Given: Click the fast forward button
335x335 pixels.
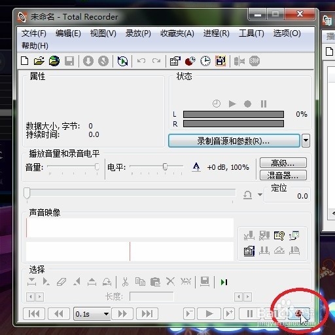Looking at the screenshot, I should tap(122, 313).
